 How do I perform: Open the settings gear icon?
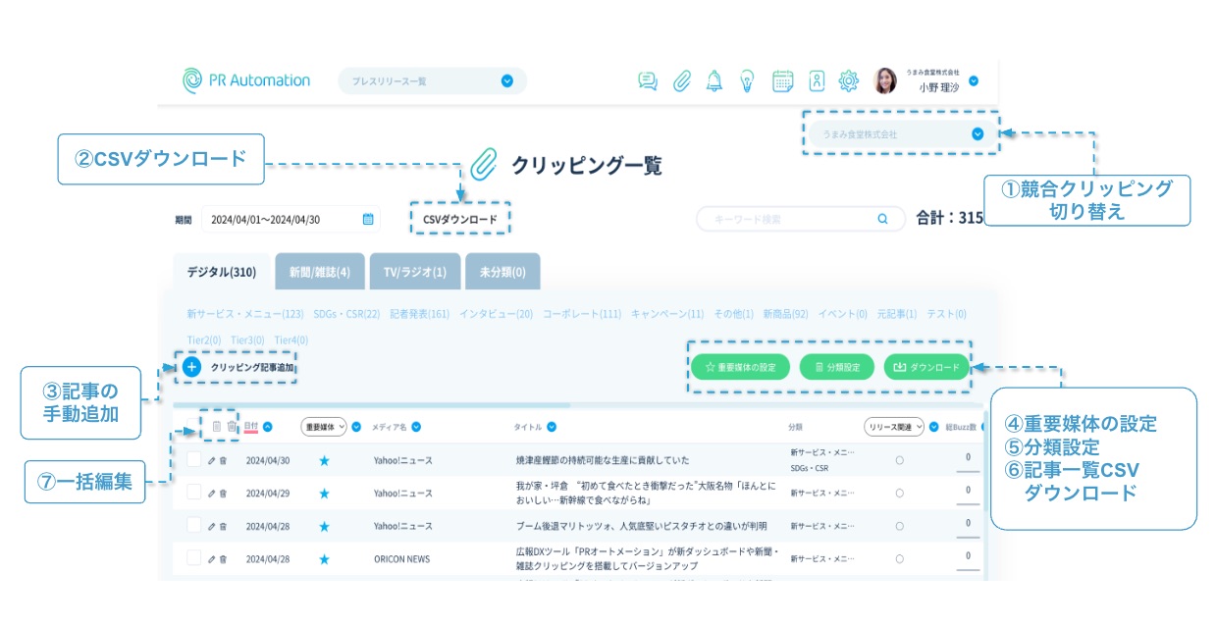pos(849,81)
